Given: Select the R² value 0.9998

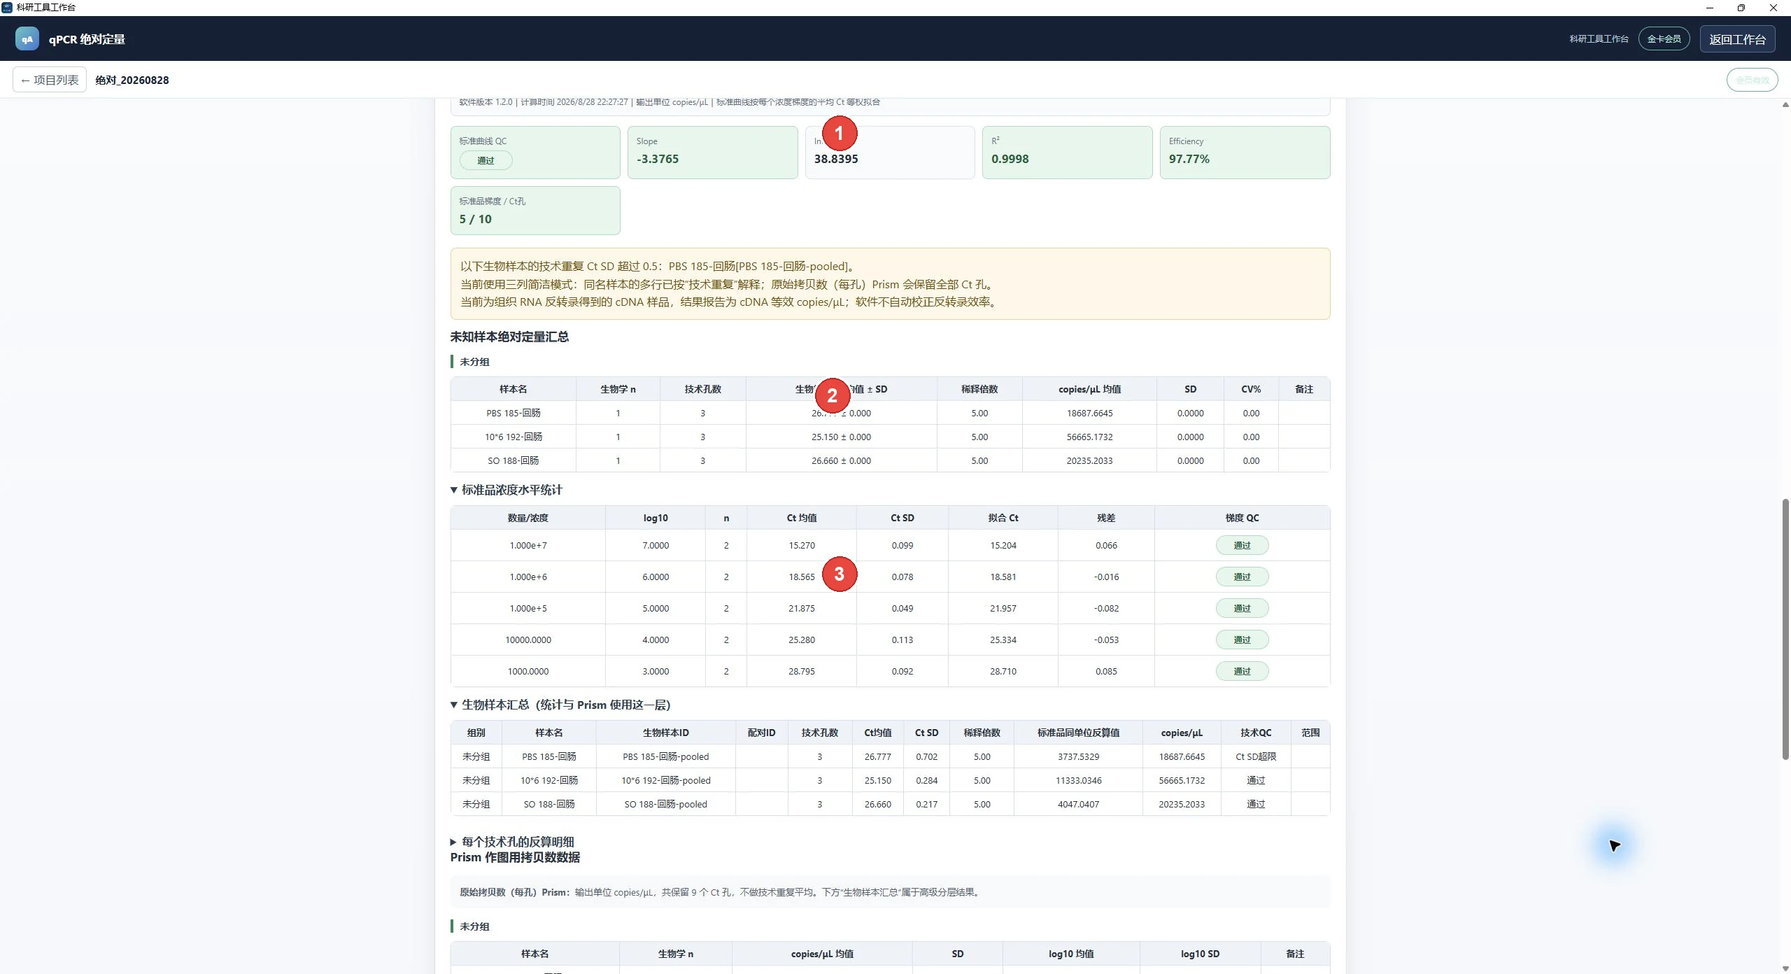Looking at the screenshot, I should pos(1010,159).
